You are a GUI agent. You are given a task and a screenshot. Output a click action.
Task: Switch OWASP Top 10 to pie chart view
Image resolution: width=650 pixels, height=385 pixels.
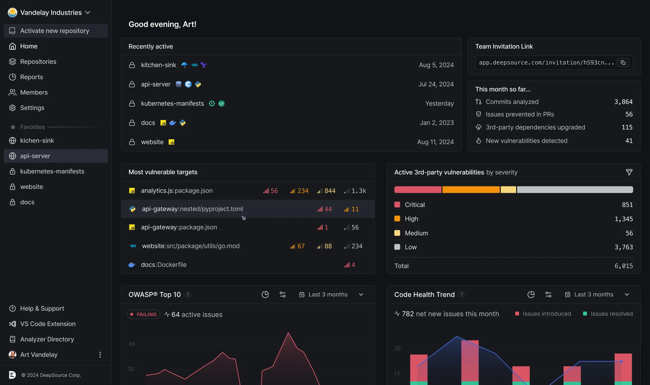click(x=265, y=294)
